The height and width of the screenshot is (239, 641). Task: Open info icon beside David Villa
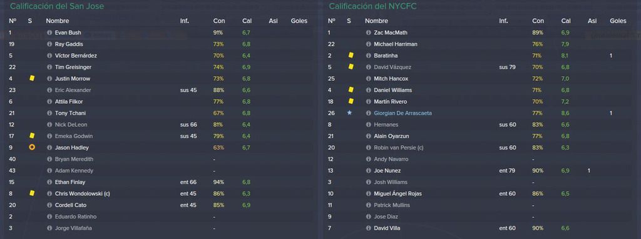(x=368, y=228)
